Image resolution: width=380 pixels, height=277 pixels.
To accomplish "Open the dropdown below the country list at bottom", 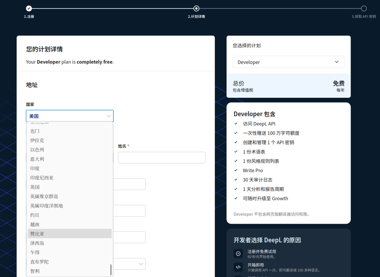I will (x=129, y=264).
